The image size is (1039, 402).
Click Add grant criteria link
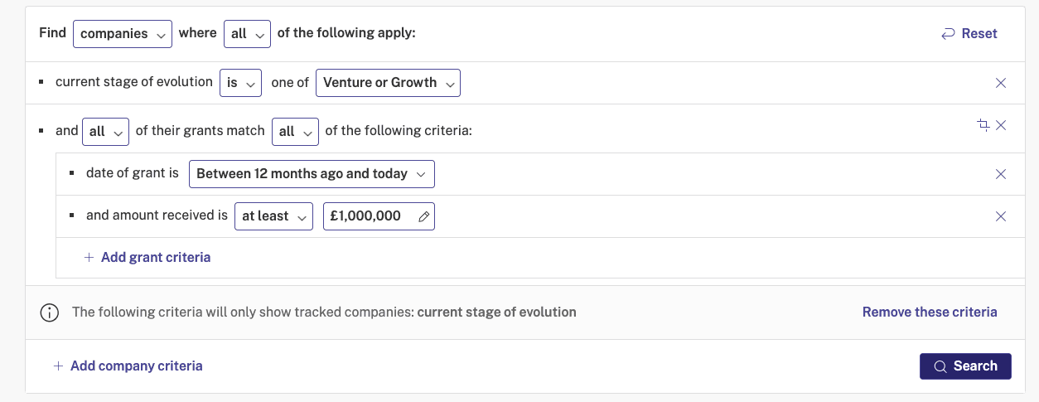coord(147,258)
